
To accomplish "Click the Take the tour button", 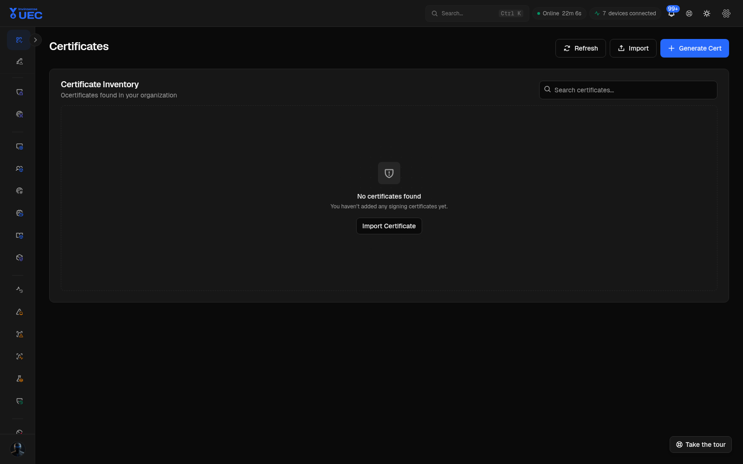I will 701,445.
